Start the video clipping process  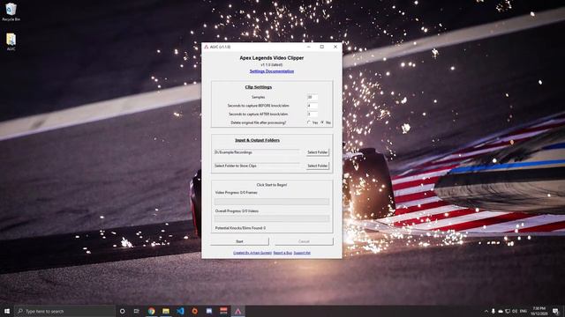[239, 241]
